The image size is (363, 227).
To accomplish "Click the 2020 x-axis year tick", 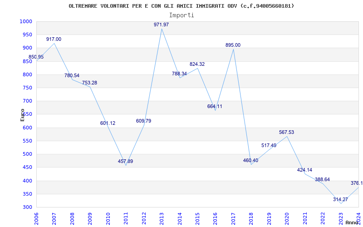I will pos(287,218).
